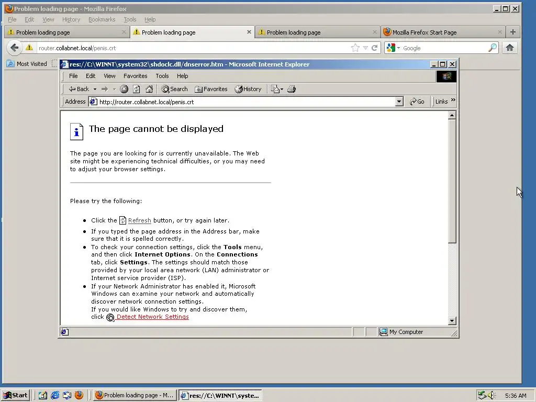
Task: Switch to Mozilla Firefox Start Page tab
Action: (x=443, y=32)
